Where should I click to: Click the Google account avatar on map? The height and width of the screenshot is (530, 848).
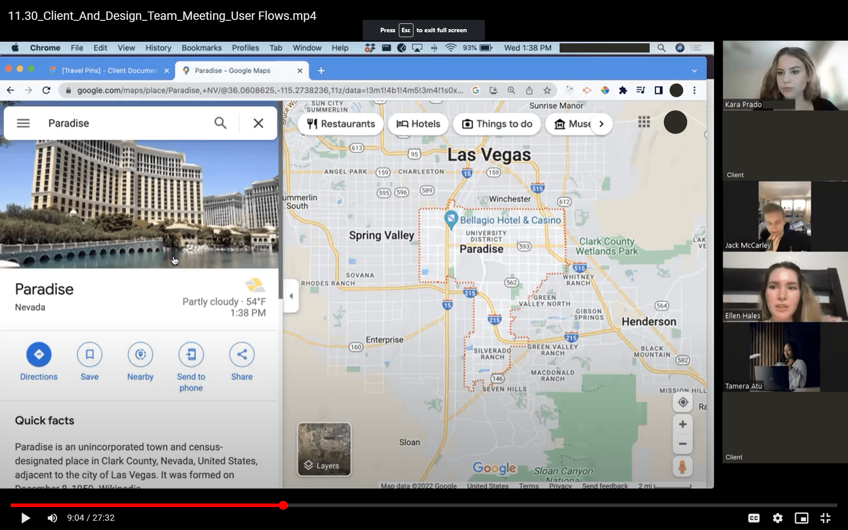coord(675,122)
